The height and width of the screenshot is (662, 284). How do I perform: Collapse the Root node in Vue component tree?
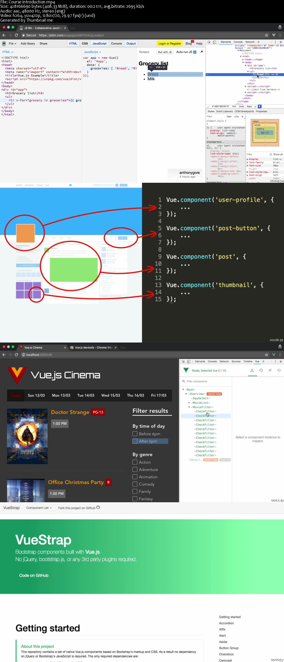pyautogui.click(x=183, y=390)
